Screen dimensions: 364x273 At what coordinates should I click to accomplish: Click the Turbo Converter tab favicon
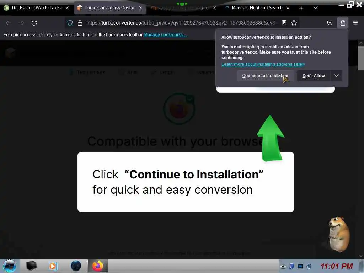[x=80, y=8]
